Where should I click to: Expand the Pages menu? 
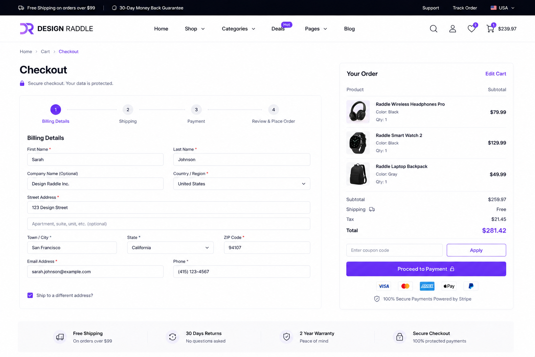click(x=316, y=29)
